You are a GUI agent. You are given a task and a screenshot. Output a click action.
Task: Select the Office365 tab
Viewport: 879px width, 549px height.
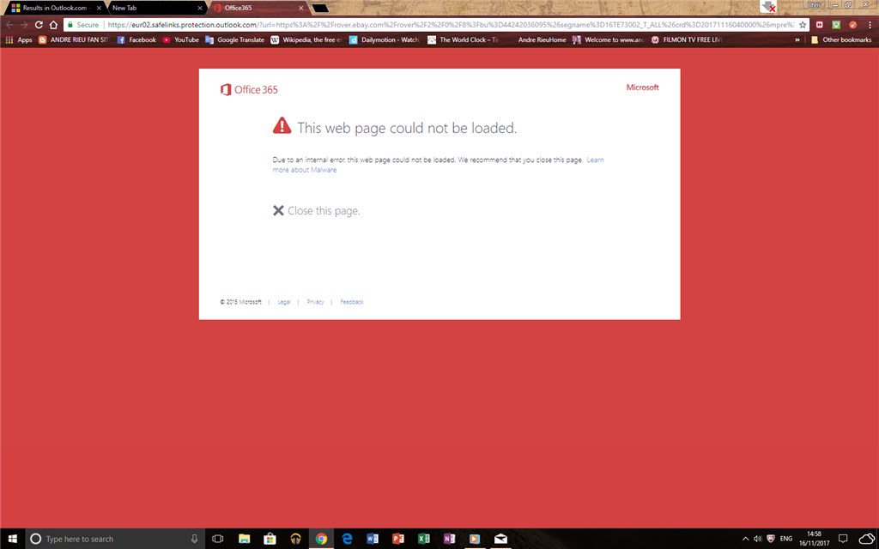point(258,8)
